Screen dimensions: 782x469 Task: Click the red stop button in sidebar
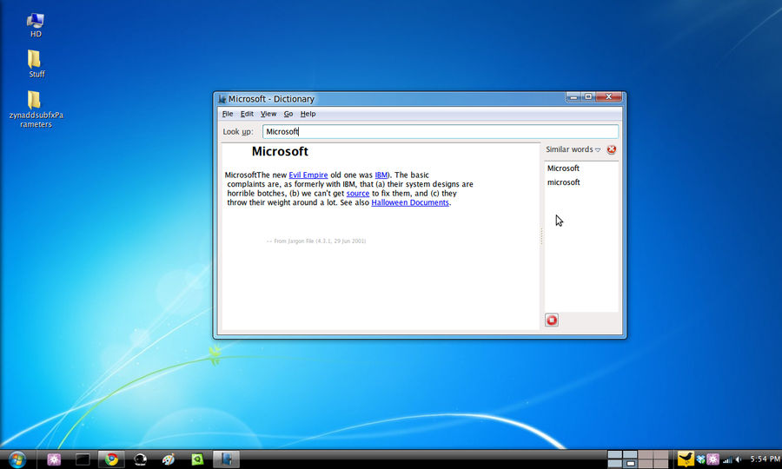(x=552, y=320)
